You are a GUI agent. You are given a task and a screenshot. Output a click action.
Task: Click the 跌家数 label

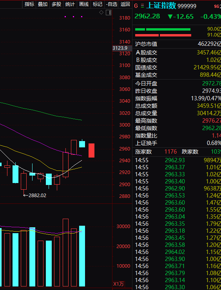[x=190, y=152]
